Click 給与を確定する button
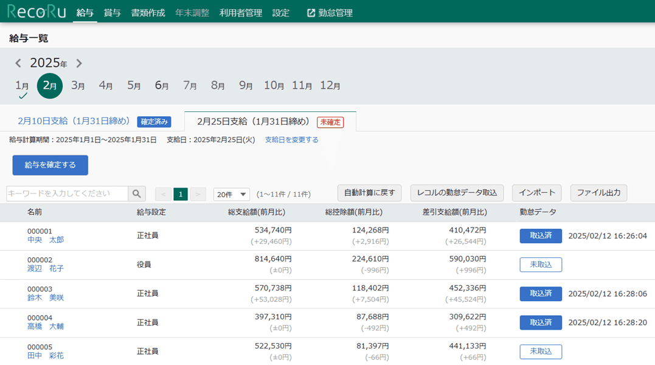 (50, 165)
